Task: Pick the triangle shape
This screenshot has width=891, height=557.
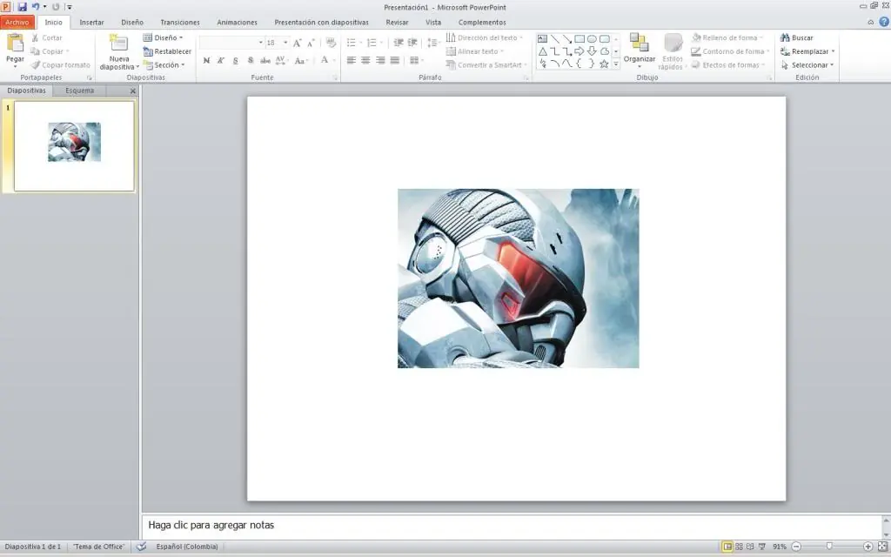Action: [542, 51]
